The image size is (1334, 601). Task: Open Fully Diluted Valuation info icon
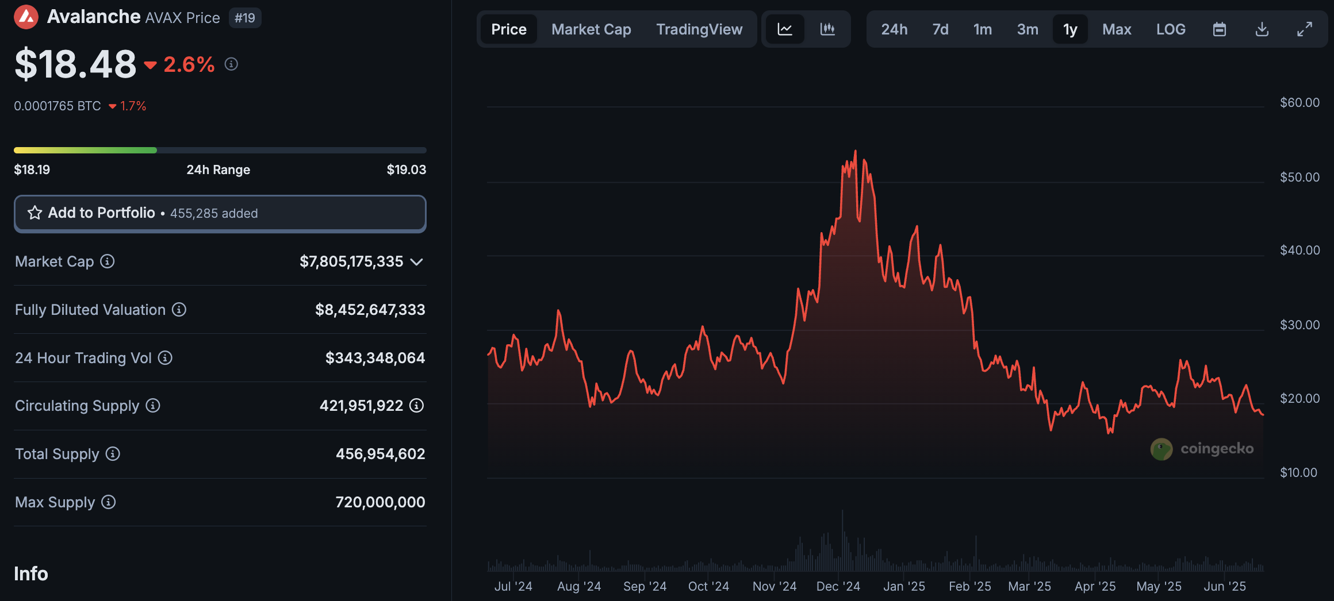tap(179, 310)
